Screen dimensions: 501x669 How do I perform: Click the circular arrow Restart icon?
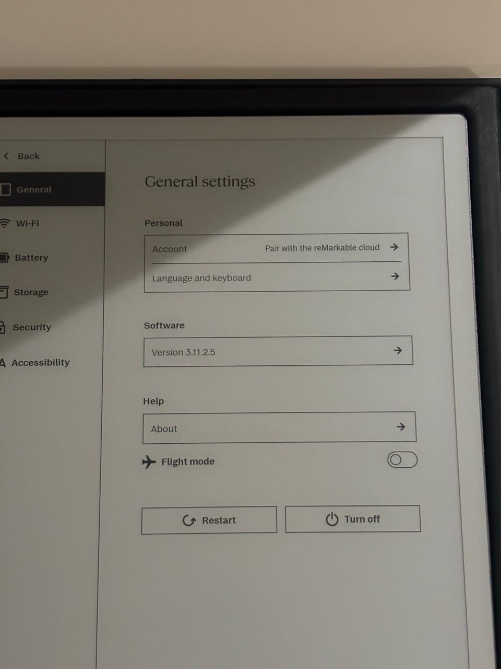(189, 520)
